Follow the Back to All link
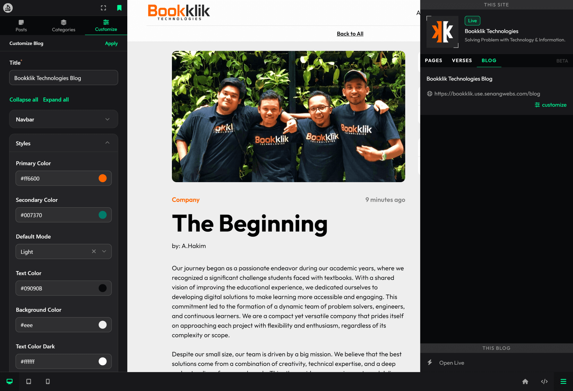The height and width of the screenshot is (391, 573). (350, 34)
